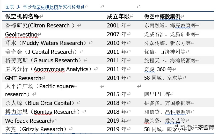218x134 pixels.
Task: Click the year 2015 年
Action: point(117,94)
